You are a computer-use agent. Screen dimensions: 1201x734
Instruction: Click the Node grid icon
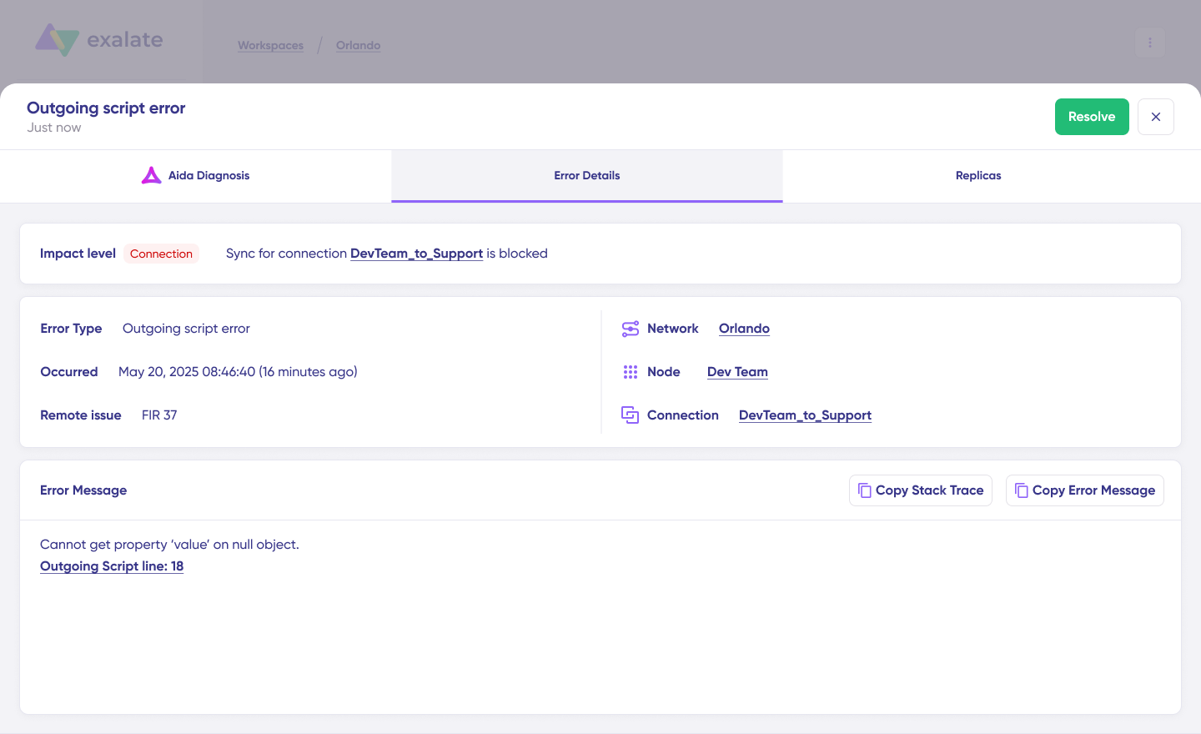click(x=631, y=372)
